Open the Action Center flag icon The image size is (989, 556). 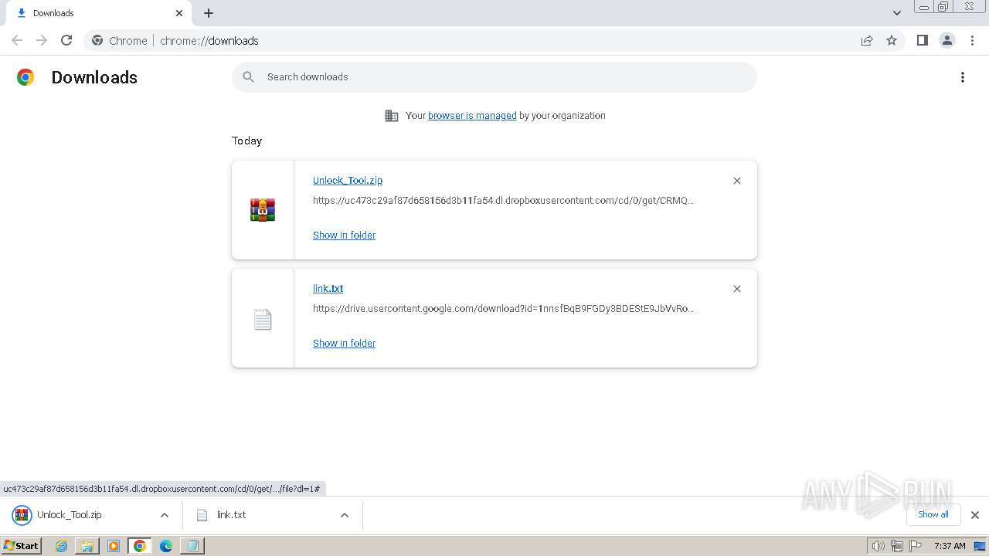click(916, 546)
